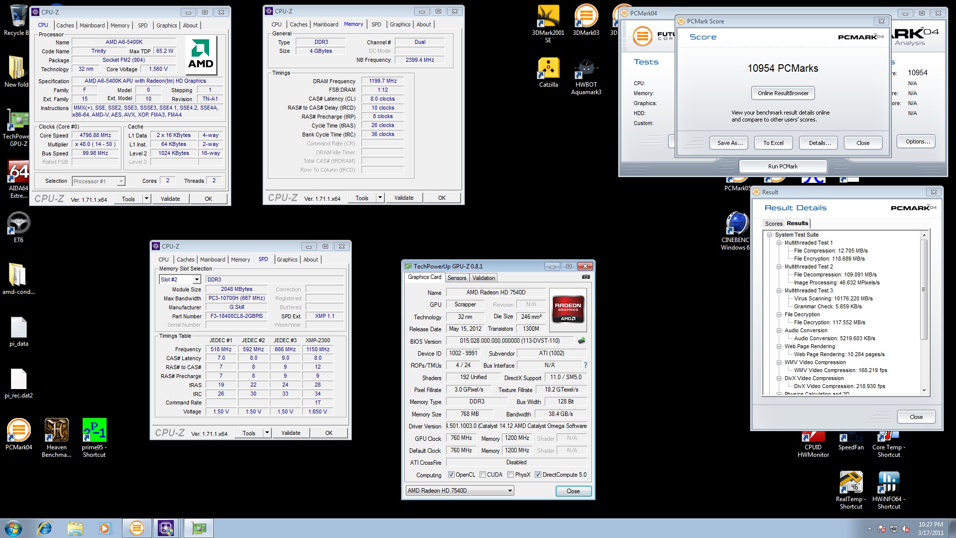Viewport: 956px width, 538px height.
Task: Switch to the Sensors tab in GPU-Z
Action: 457,278
